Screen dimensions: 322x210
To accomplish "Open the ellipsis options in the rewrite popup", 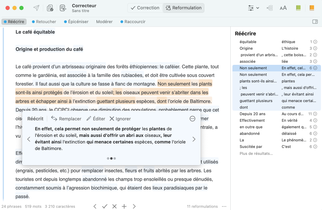I will 192,119.
